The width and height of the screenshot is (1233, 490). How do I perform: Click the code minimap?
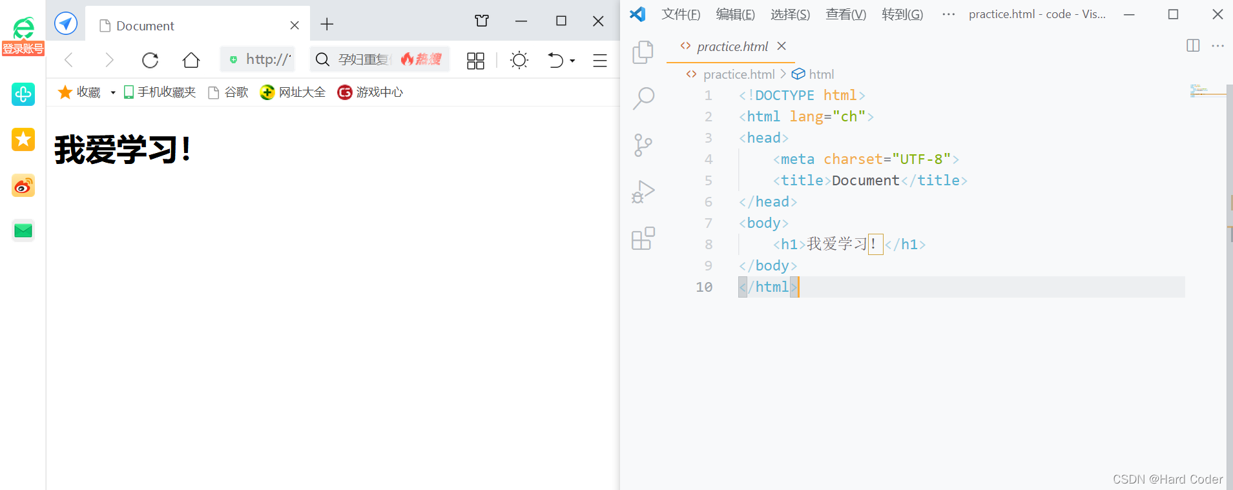pos(1207,91)
